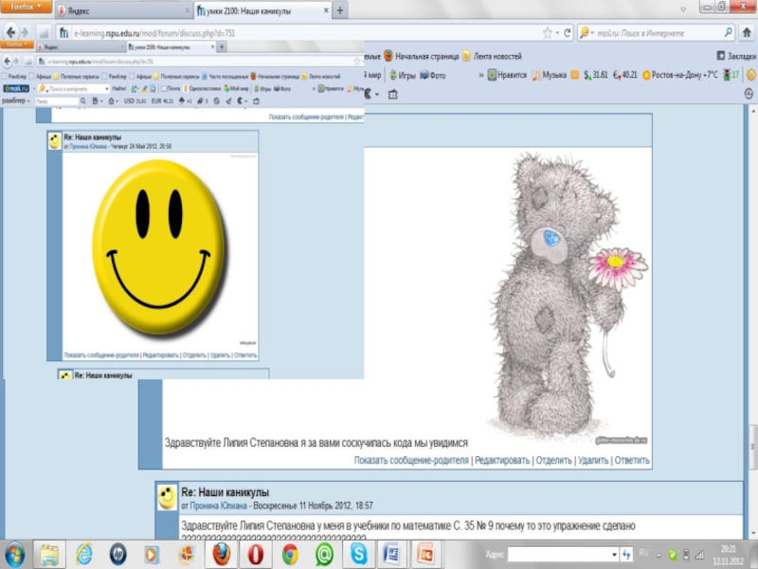Launch Opera from the taskbar
758x569 pixels.
[x=255, y=553]
